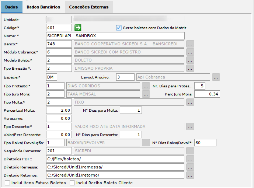This screenshot has width=254, height=188.
Task: Open lookup for Sequência Remessa
Action: coord(190,151)
